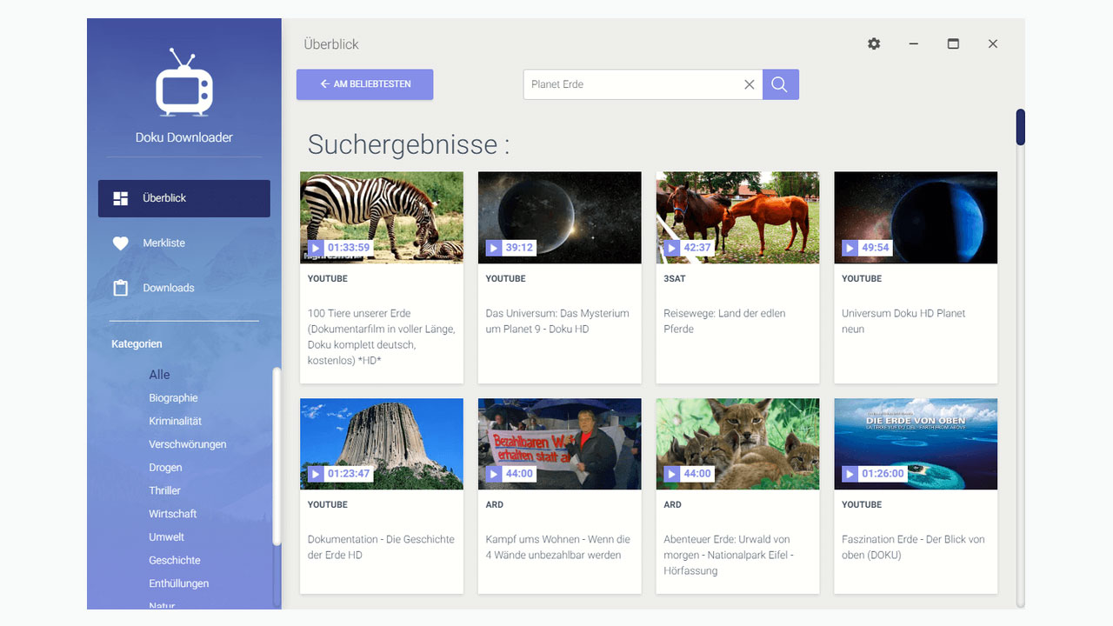Go back with Am Beliebtesten button
Image resolution: width=1113 pixels, height=626 pixels.
pos(364,84)
